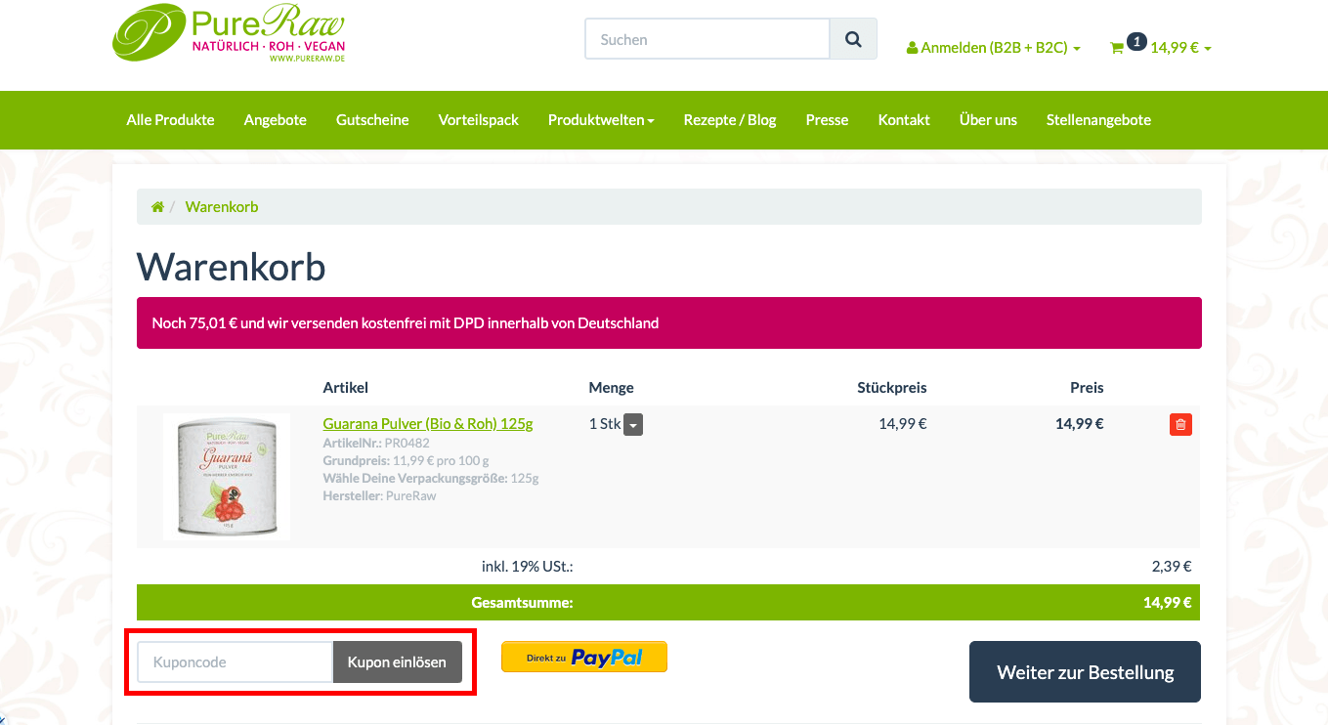Viewport: 1328px width, 725px height.
Task: Click the ArtikelNr. PR0482 text
Action: (376, 444)
